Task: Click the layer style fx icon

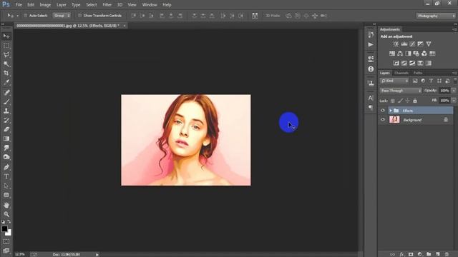Action: (x=402, y=254)
